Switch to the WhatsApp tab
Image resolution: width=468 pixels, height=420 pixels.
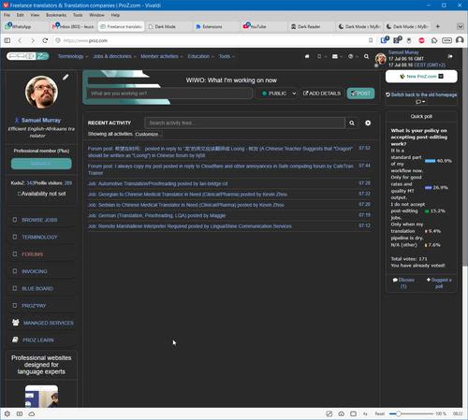click(25, 26)
